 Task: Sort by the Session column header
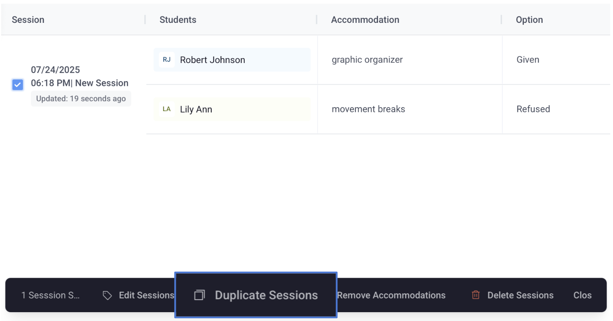pos(28,20)
